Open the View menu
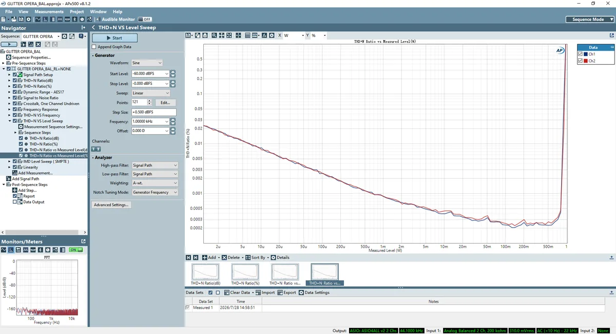 [x=24, y=11]
